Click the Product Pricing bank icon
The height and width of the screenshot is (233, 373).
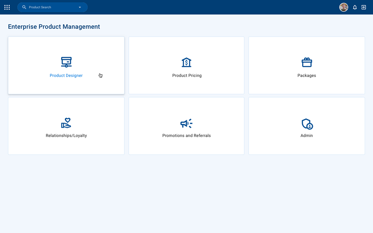coord(186,62)
